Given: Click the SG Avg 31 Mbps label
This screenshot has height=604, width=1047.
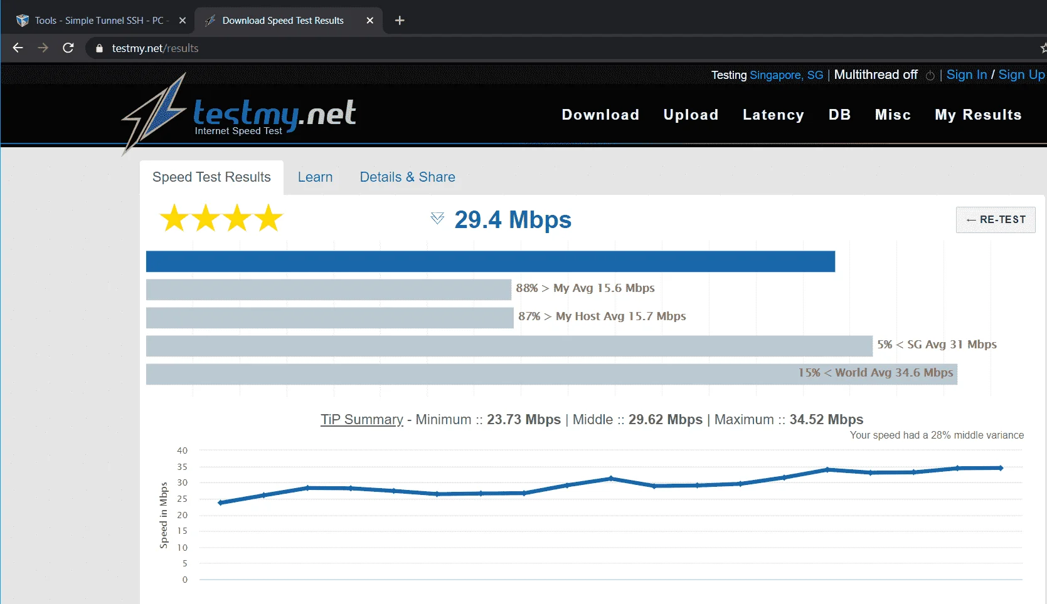Looking at the screenshot, I should pyautogui.click(x=937, y=345).
